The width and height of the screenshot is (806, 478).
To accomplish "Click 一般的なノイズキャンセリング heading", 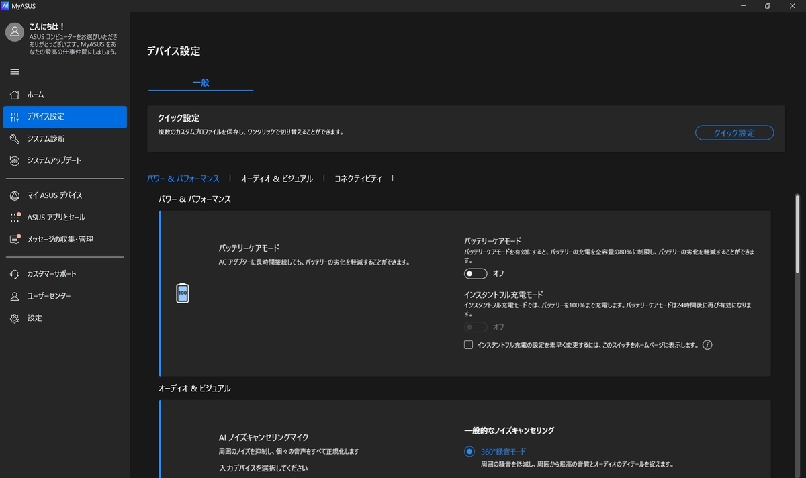I will point(509,430).
